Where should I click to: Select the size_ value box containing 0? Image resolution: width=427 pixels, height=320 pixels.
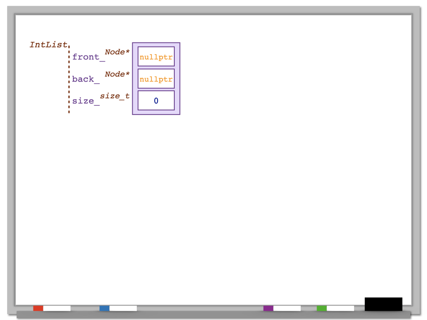(x=156, y=100)
